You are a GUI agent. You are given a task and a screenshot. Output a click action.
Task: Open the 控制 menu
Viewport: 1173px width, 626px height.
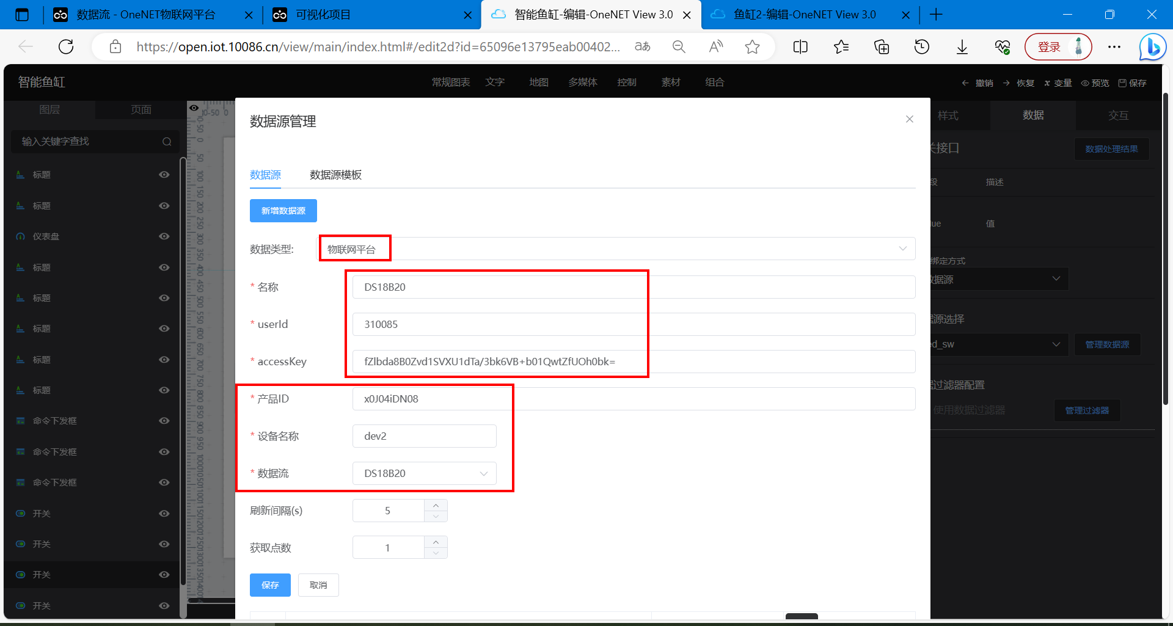[x=627, y=82]
